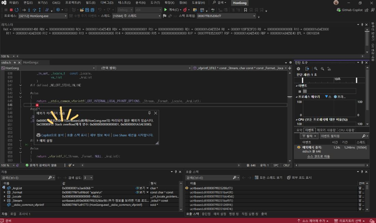376x223 pixels.
Task: Click the Live Share session link
Action: (133, 135)
